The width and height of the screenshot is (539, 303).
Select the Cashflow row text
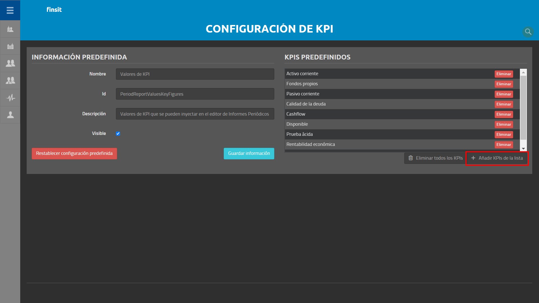click(x=296, y=114)
